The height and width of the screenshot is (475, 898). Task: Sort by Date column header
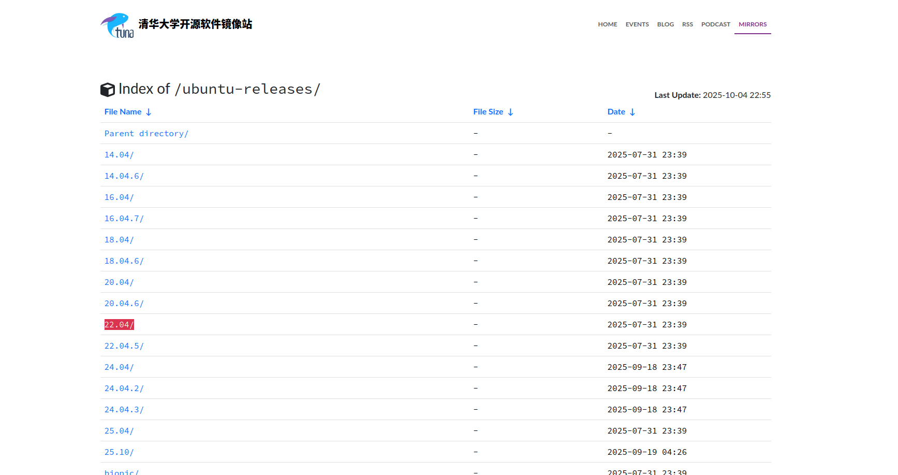(621, 112)
